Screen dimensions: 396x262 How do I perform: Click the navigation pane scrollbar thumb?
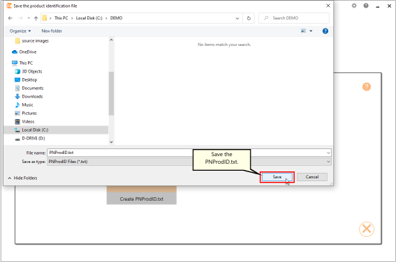[x=111, y=93]
